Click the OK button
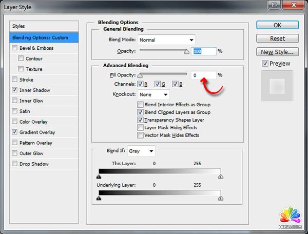The image size is (308, 234). click(x=277, y=25)
